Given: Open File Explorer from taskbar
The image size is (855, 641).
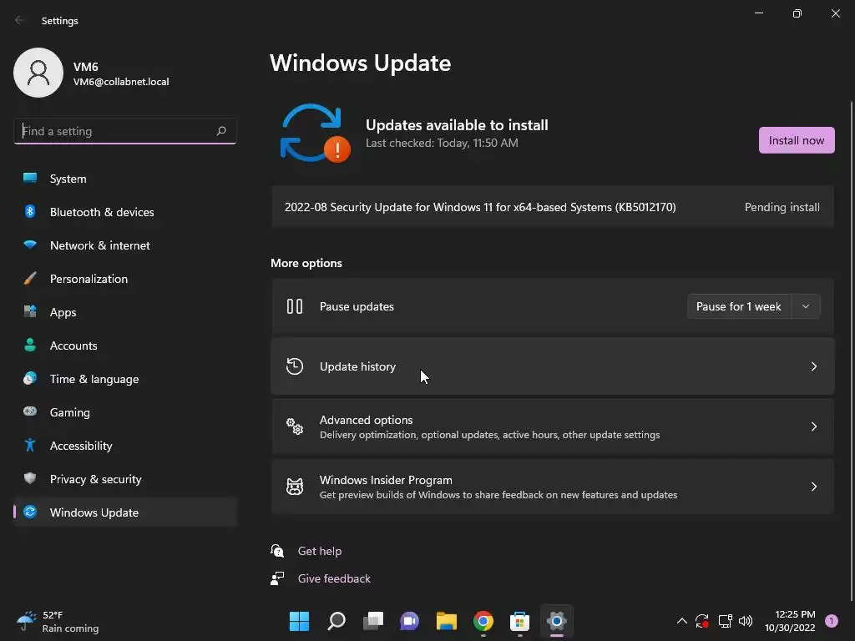Looking at the screenshot, I should 447,621.
